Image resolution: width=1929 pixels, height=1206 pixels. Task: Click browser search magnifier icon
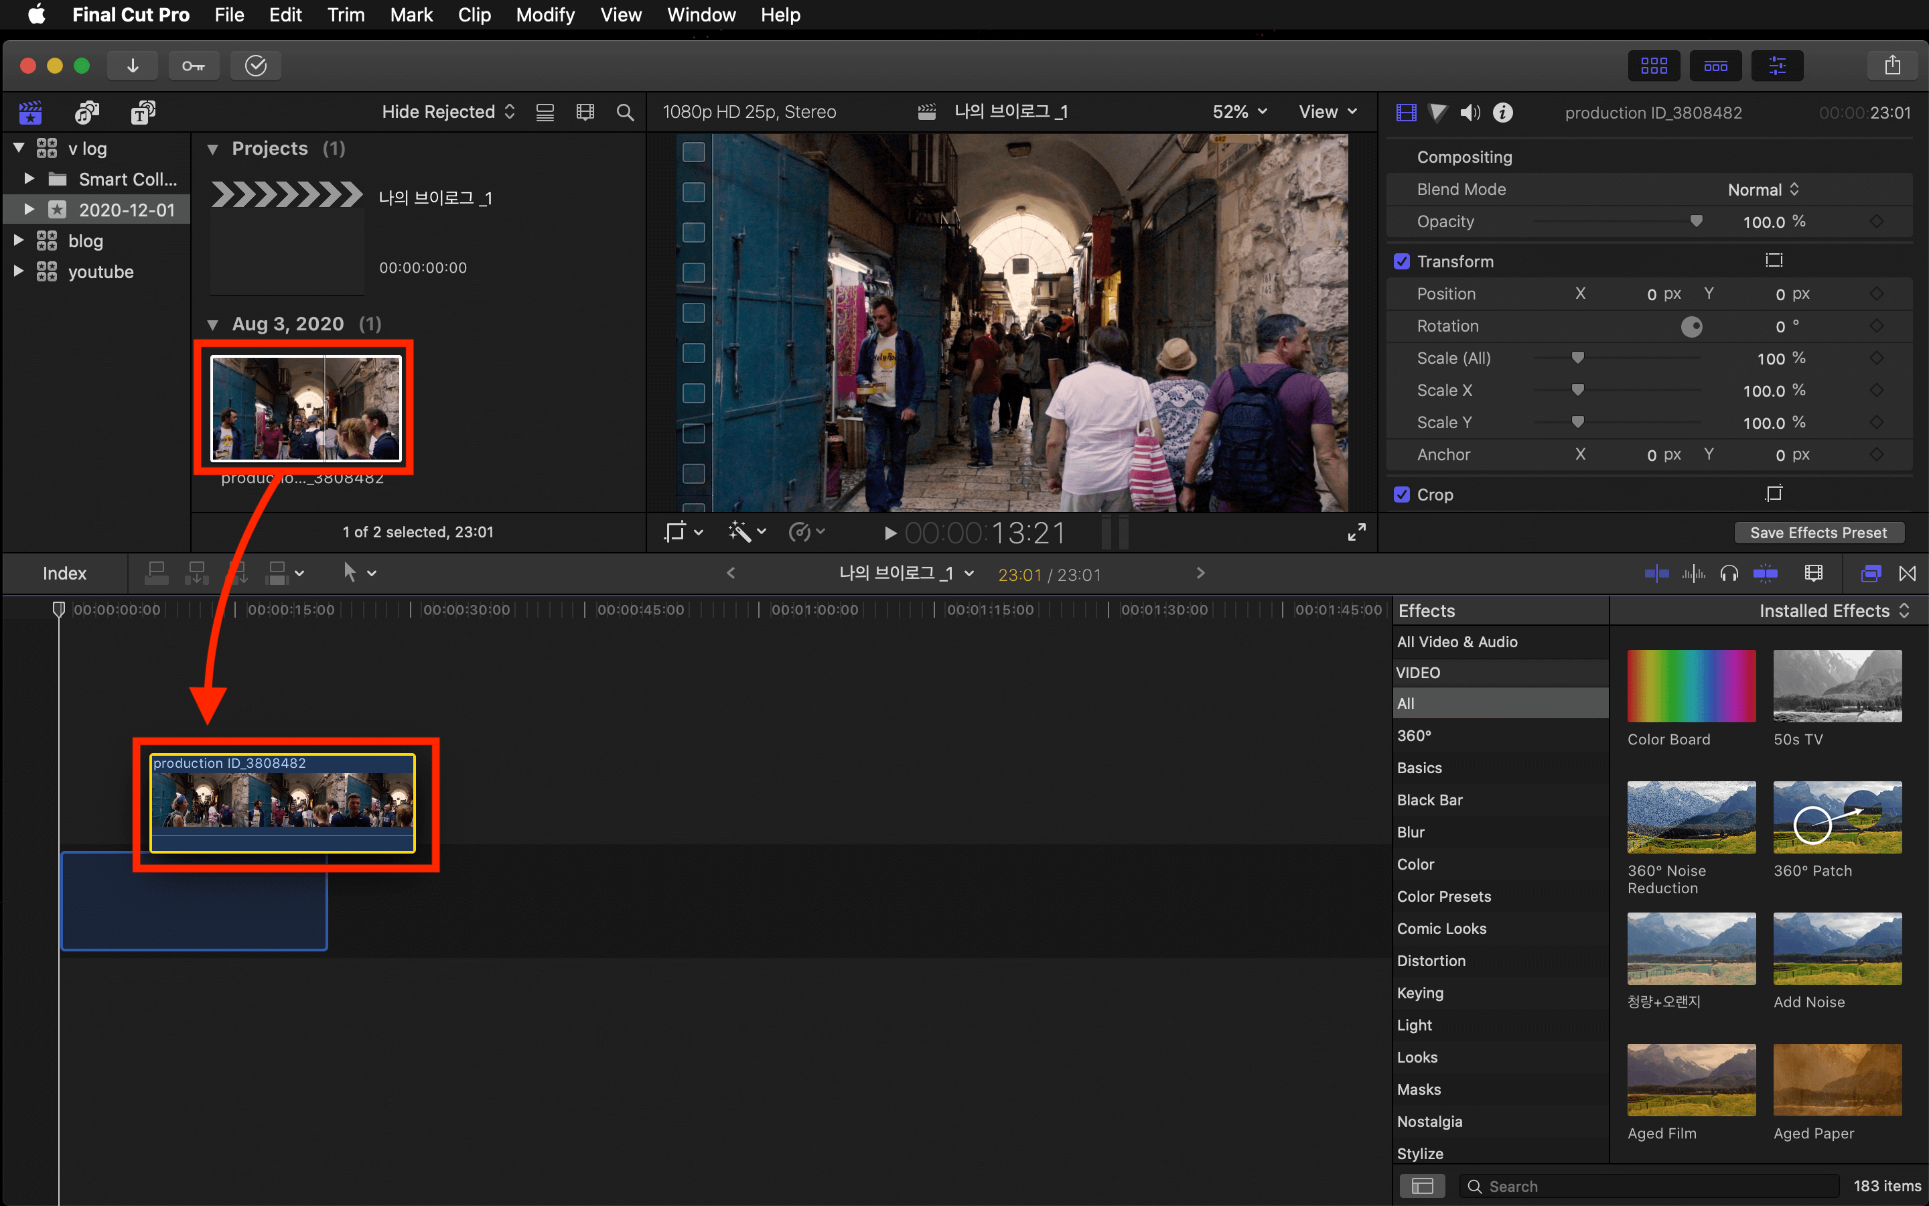(x=626, y=113)
